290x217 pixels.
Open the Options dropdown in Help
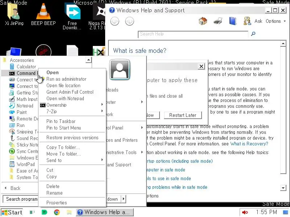pyautogui.click(x=275, y=21)
